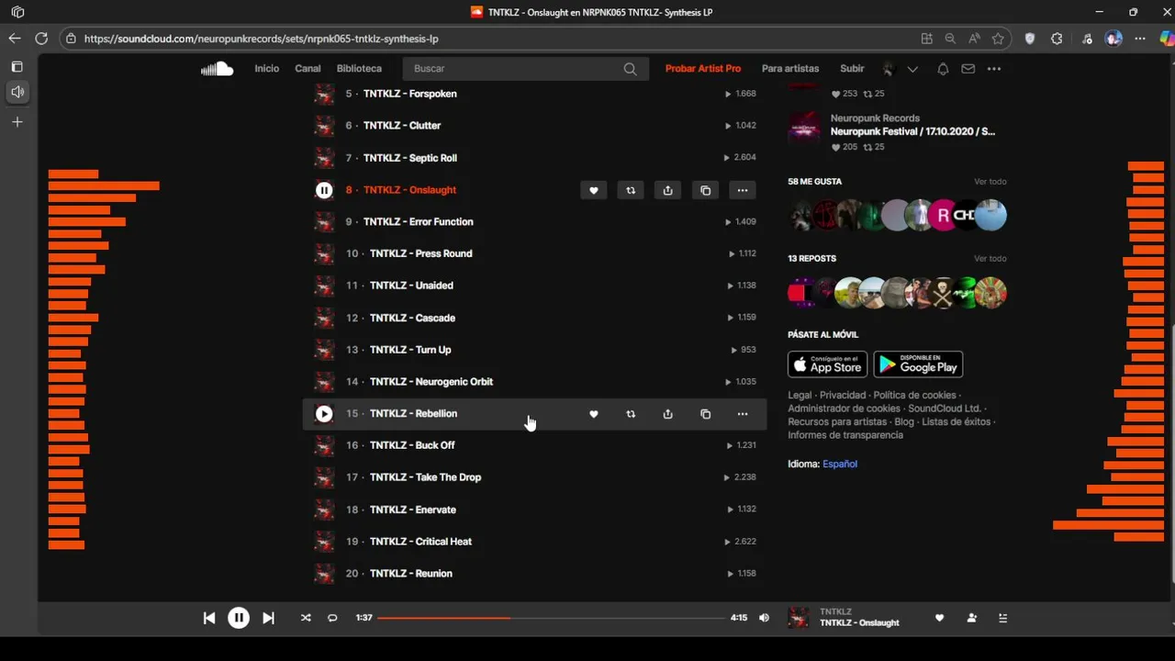The image size is (1175, 661).
Task: Skip to the previous track in player
Action: 208,618
